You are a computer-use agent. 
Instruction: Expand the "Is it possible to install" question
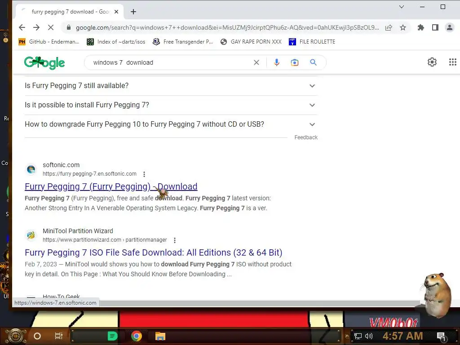point(171,105)
